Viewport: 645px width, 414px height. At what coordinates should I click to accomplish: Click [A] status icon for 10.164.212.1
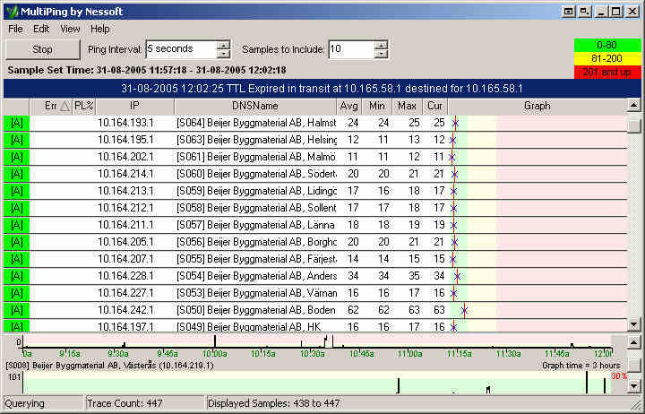pyautogui.click(x=16, y=208)
